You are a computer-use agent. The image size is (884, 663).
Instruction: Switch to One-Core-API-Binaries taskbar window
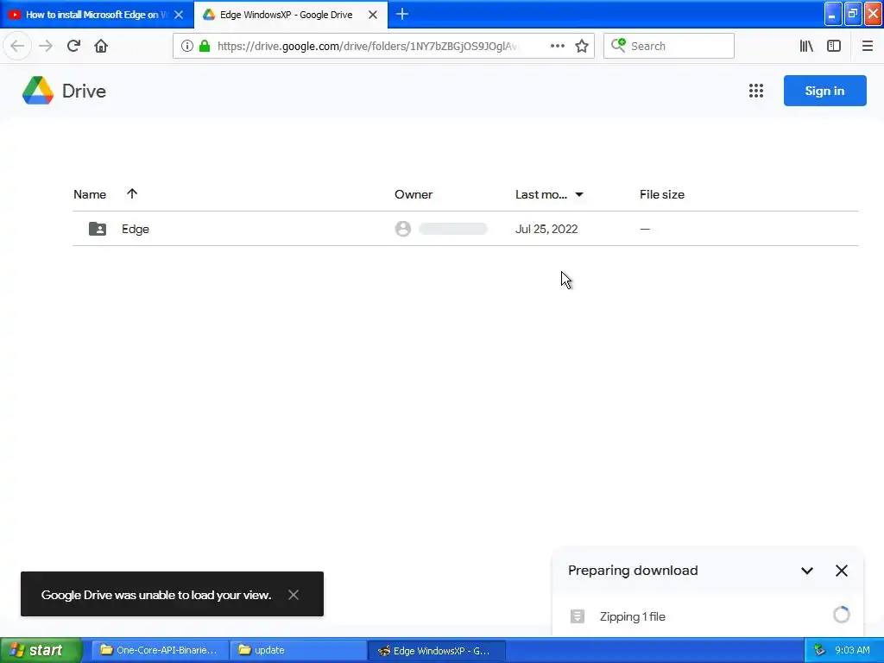pyautogui.click(x=160, y=650)
